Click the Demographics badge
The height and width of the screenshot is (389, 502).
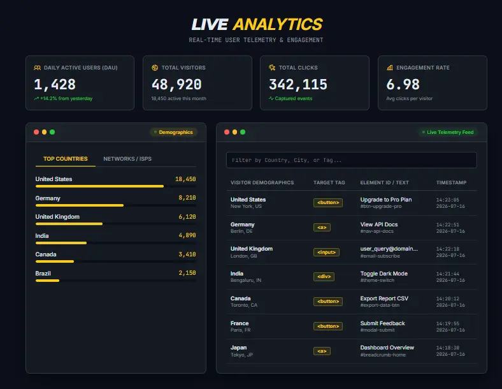173,133
